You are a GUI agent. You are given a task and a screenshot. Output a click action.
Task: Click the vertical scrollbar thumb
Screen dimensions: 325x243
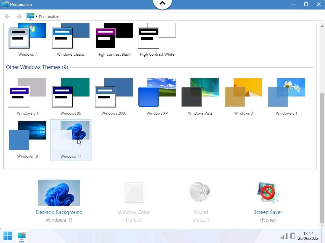pos(322,158)
